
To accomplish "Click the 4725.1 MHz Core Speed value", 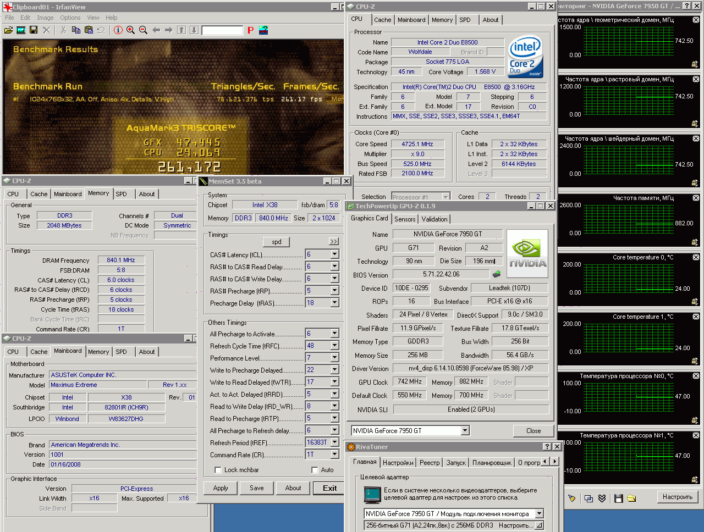I will point(417,144).
